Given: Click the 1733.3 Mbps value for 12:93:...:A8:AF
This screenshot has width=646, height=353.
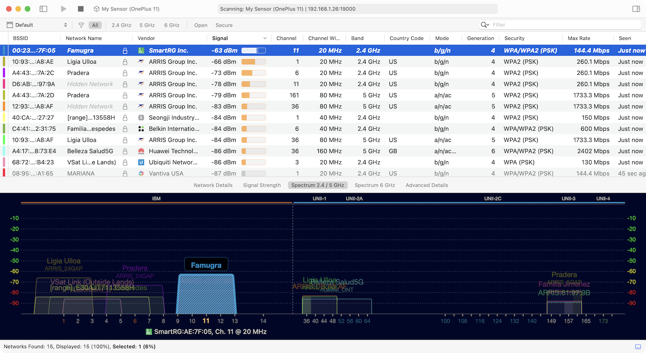Looking at the screenshot, I should click(x=592, y=107).
